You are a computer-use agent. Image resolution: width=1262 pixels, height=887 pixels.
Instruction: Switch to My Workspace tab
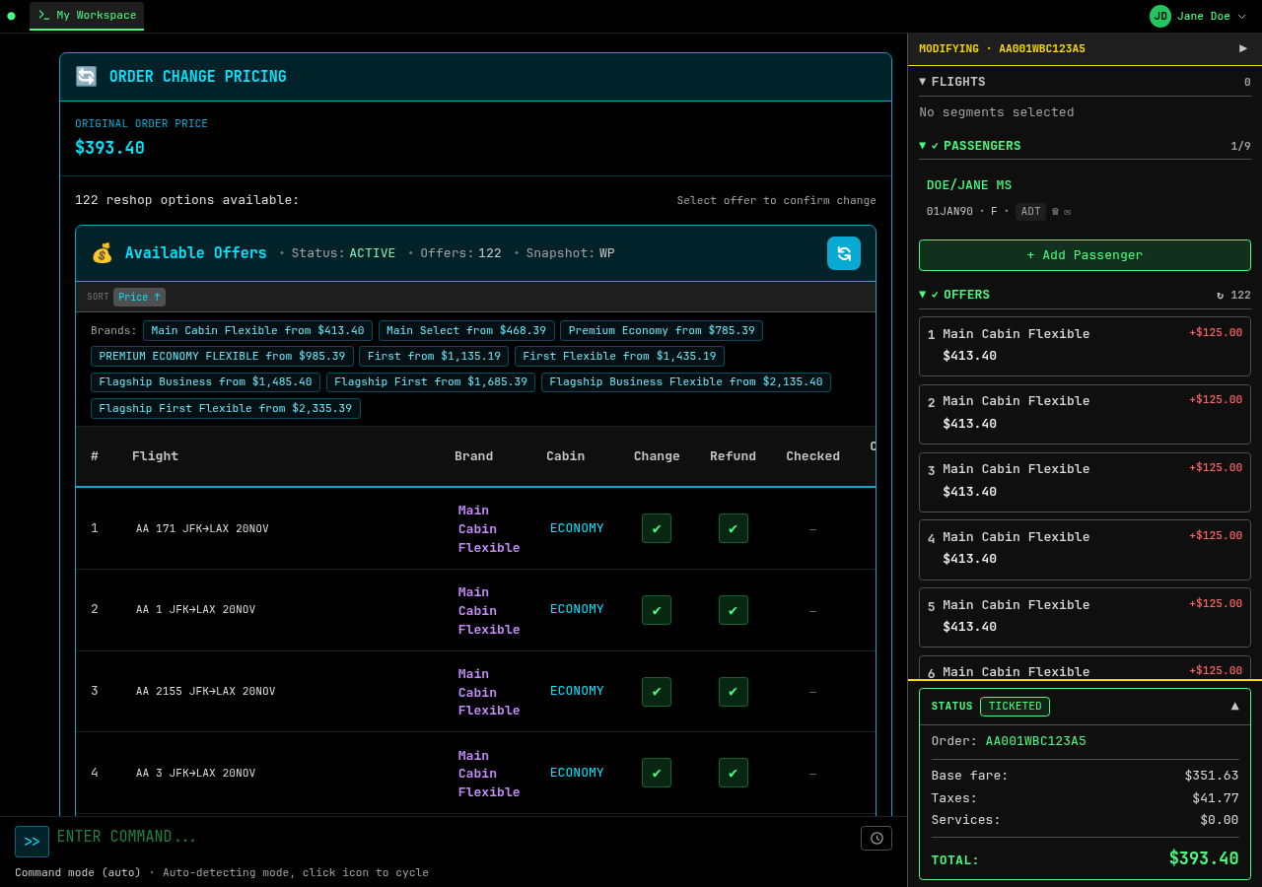[x=87, y=16]
